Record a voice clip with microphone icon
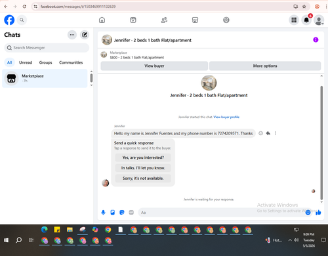Viewport: 328px width, 256px height. (x=103, y=213)
